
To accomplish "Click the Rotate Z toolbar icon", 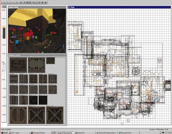I will pos(18,3).
